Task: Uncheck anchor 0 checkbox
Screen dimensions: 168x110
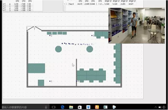Action: pos(4,4)
